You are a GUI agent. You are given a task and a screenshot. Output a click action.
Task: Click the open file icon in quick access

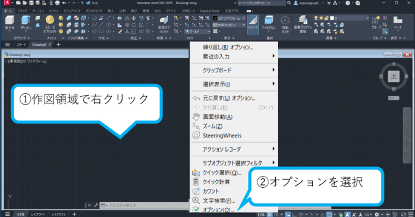(x=24, y=3)
